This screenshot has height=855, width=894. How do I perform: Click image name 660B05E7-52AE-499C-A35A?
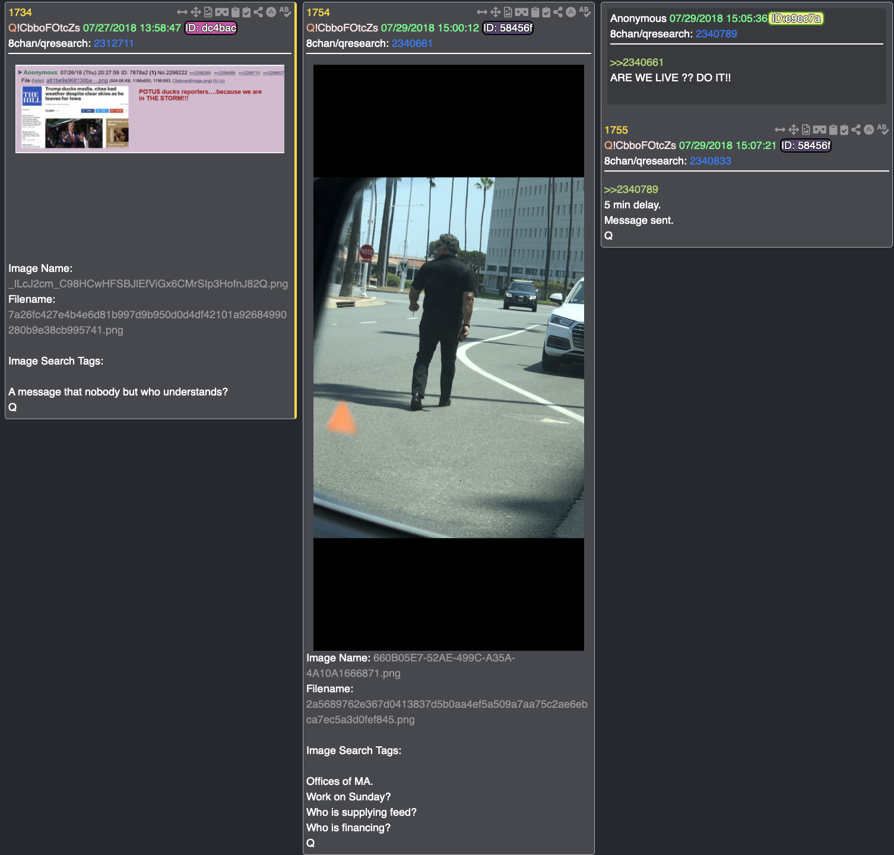click(x=411, y=666)
